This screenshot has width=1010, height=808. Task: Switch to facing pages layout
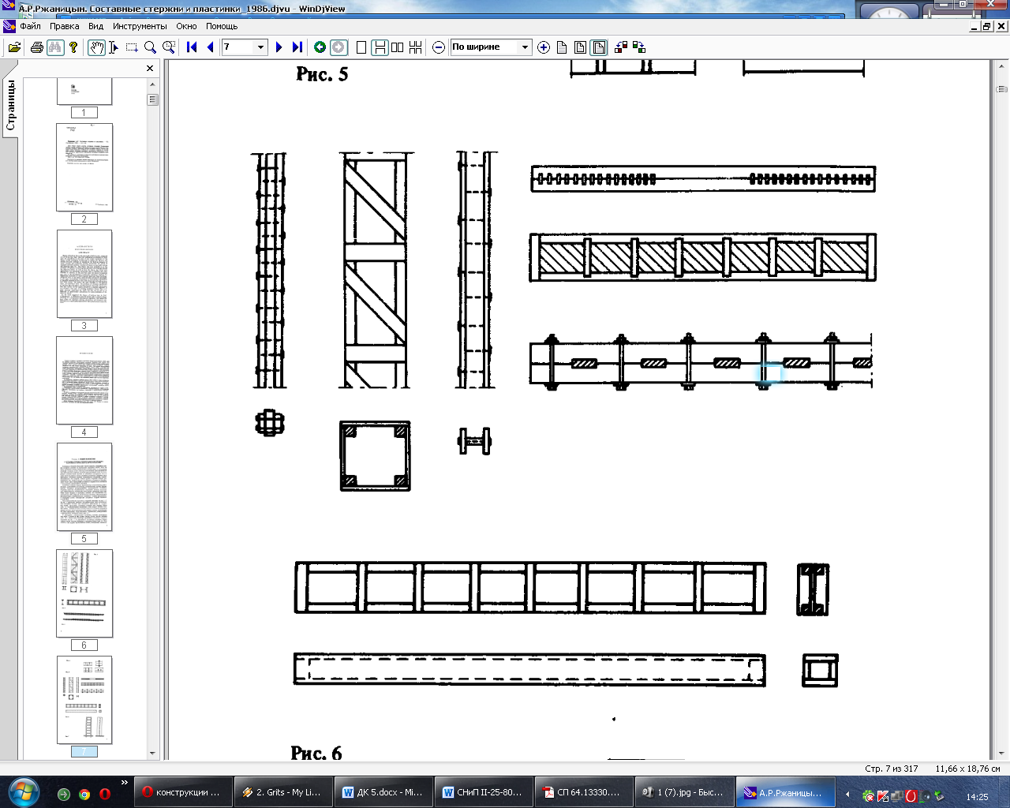coord(398,47)
